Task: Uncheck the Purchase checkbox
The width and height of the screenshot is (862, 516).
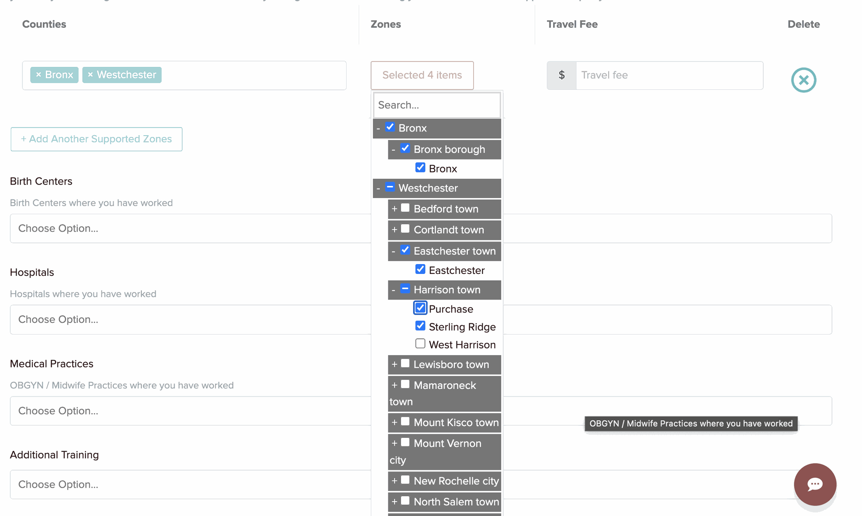Action: [x=420, y=308]
